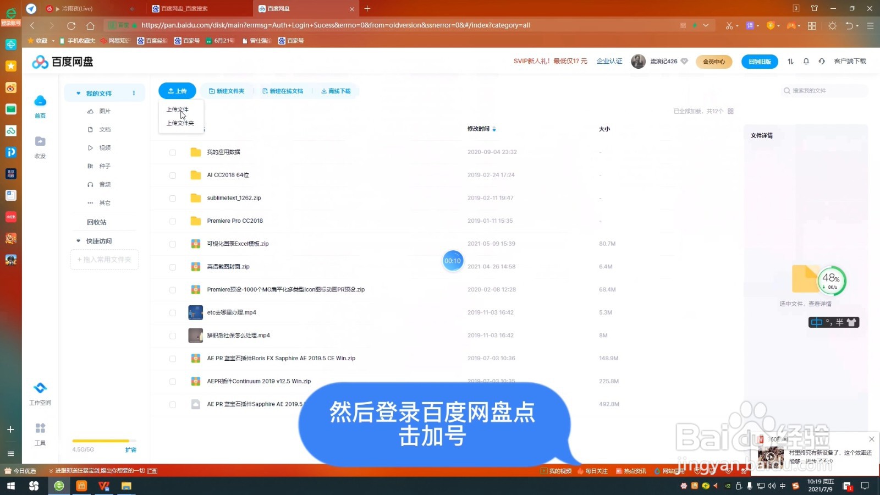Click the 大小 column header
Image resolution: width=880 pixels, height=495 pixels.
click(x=604, y=129)
